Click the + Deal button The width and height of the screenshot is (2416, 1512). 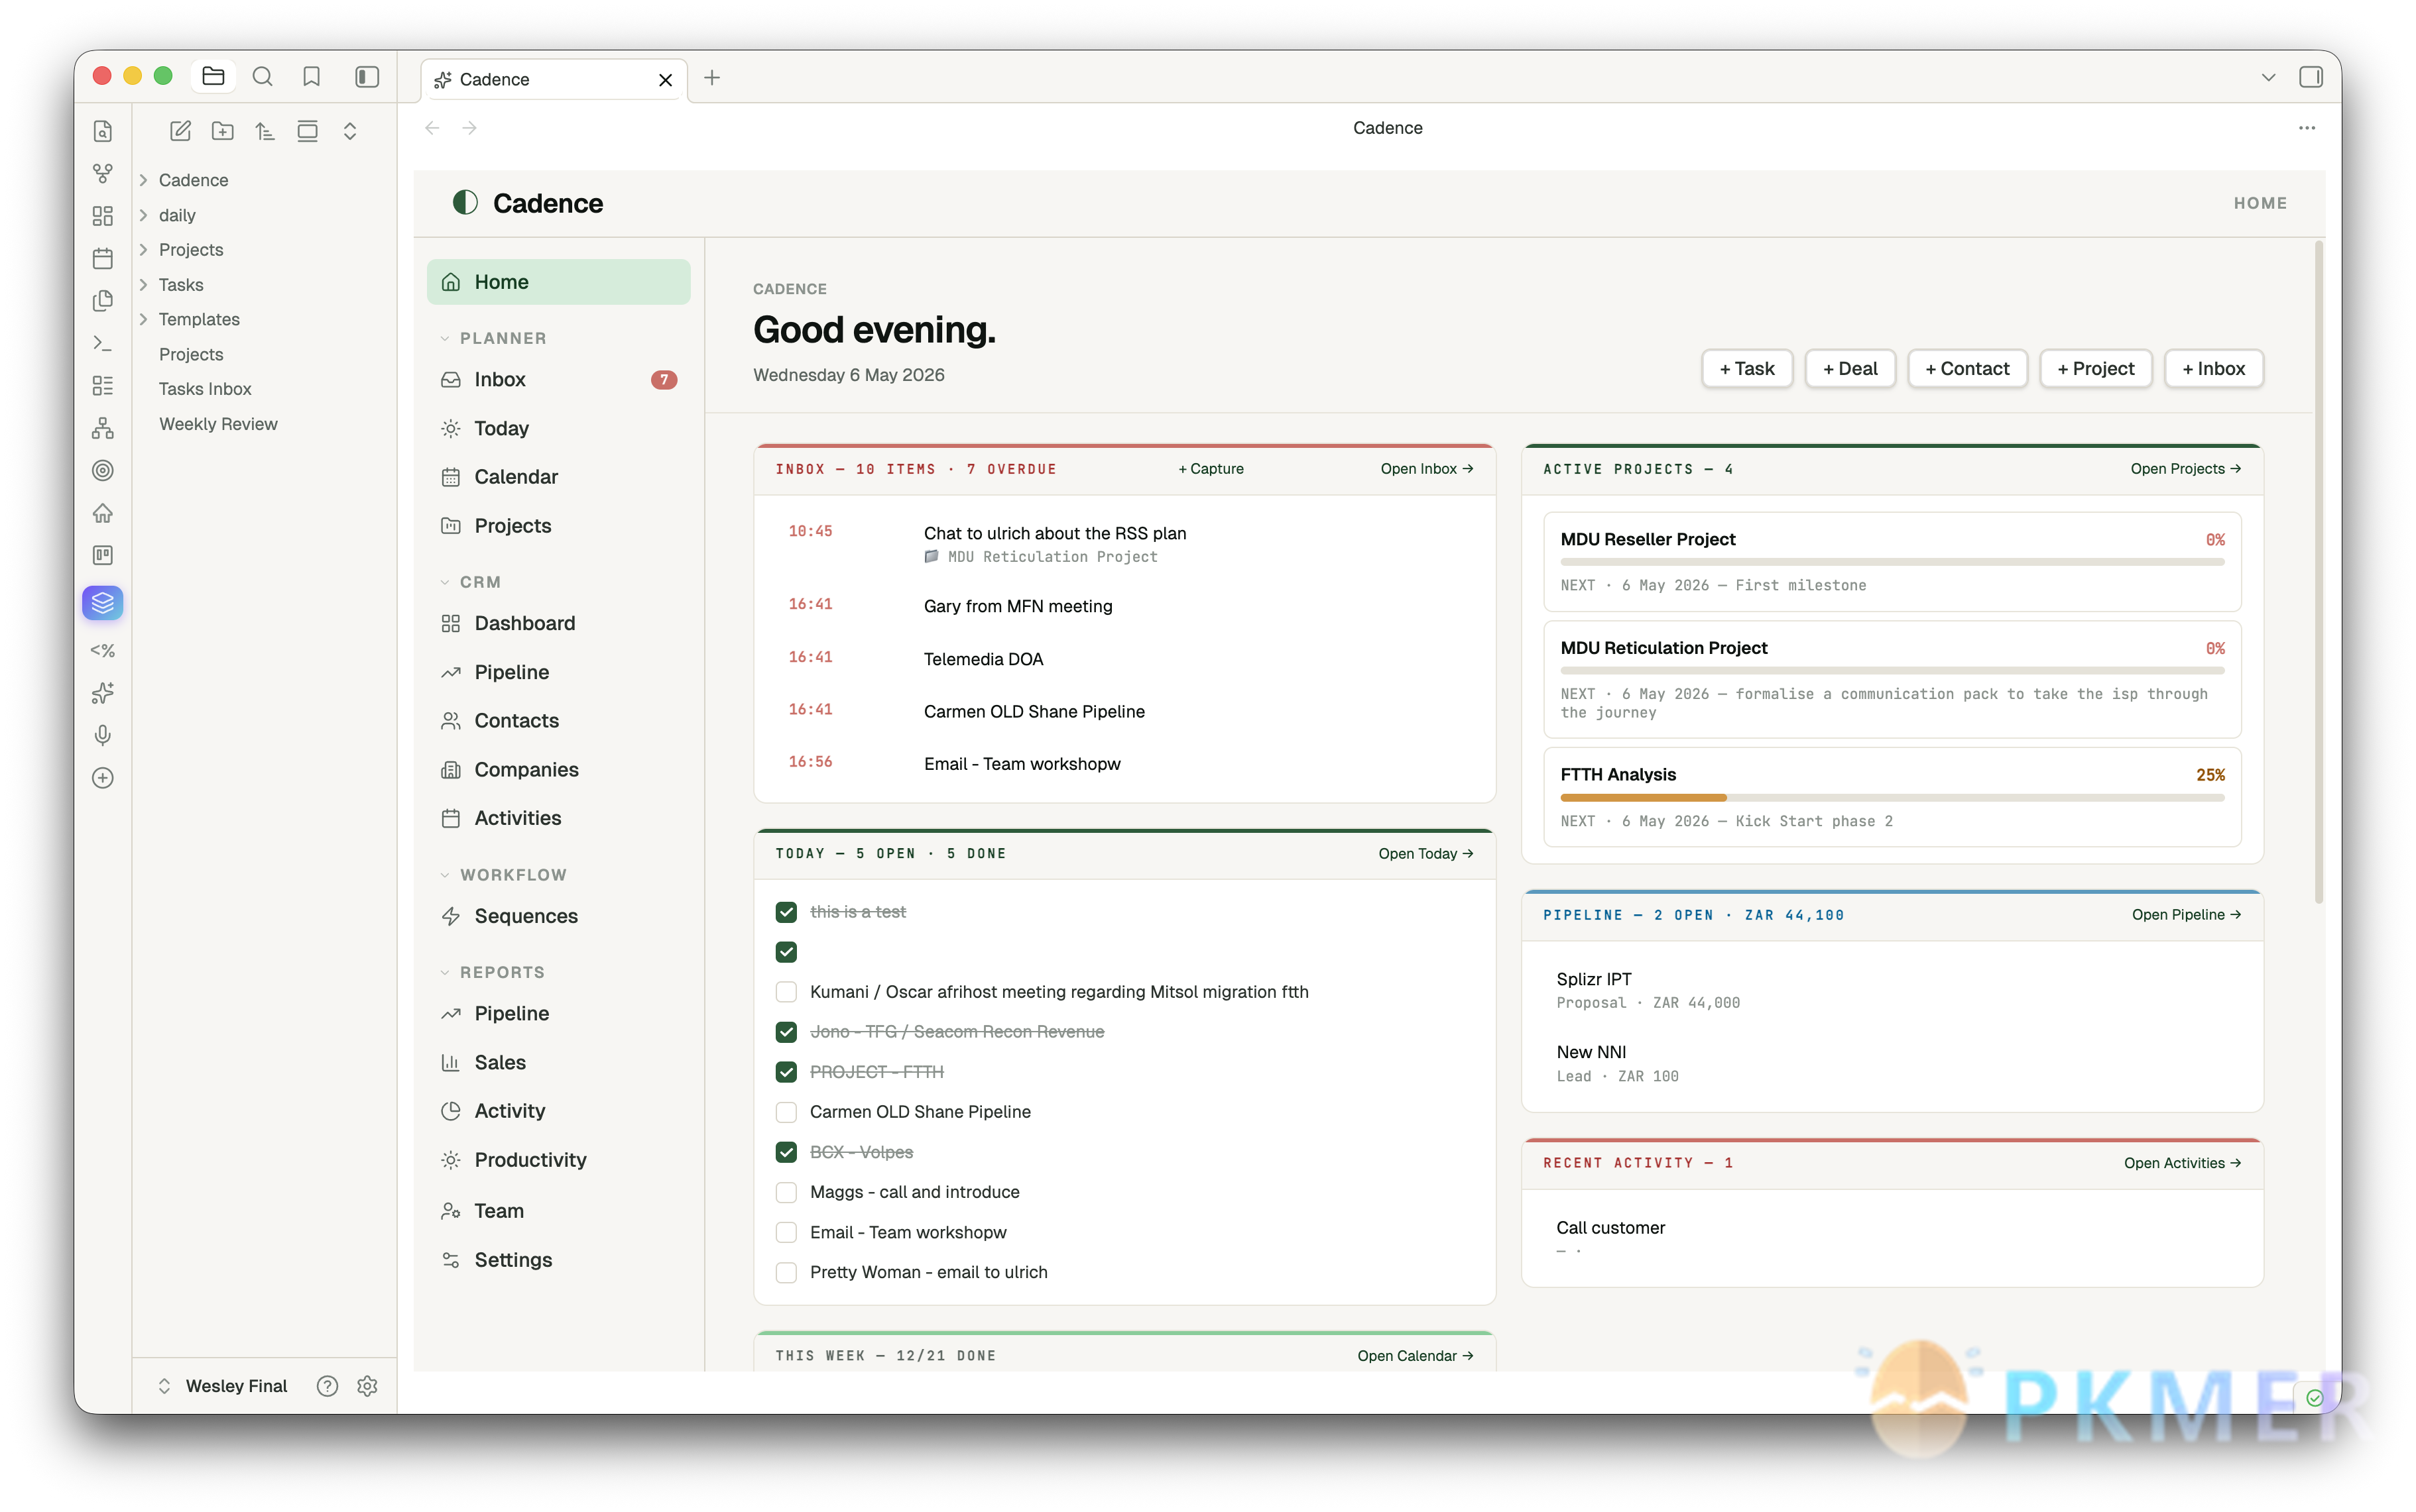pos(1850,368)
